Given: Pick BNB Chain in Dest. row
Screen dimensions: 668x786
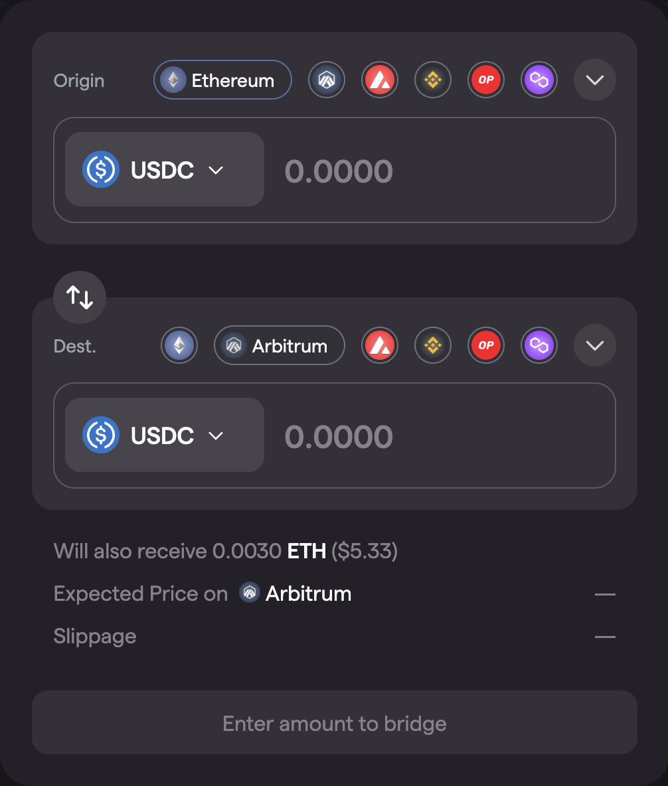Looking at the screenshot, I should pyautogui.click(x=433, y=346).
